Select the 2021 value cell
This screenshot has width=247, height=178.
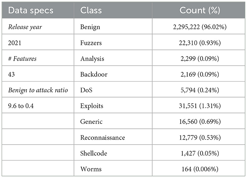click(15, 43)
